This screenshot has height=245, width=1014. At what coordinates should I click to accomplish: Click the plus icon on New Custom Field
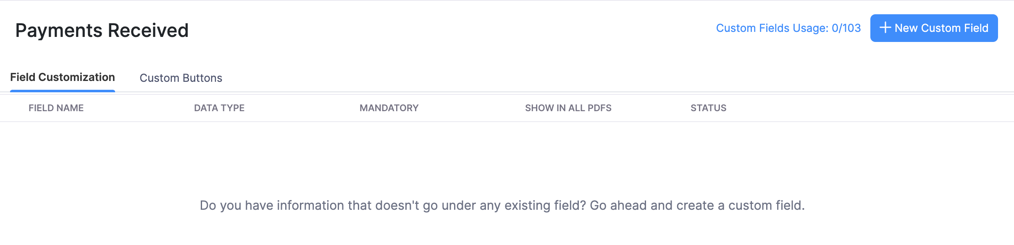point(886,28)
